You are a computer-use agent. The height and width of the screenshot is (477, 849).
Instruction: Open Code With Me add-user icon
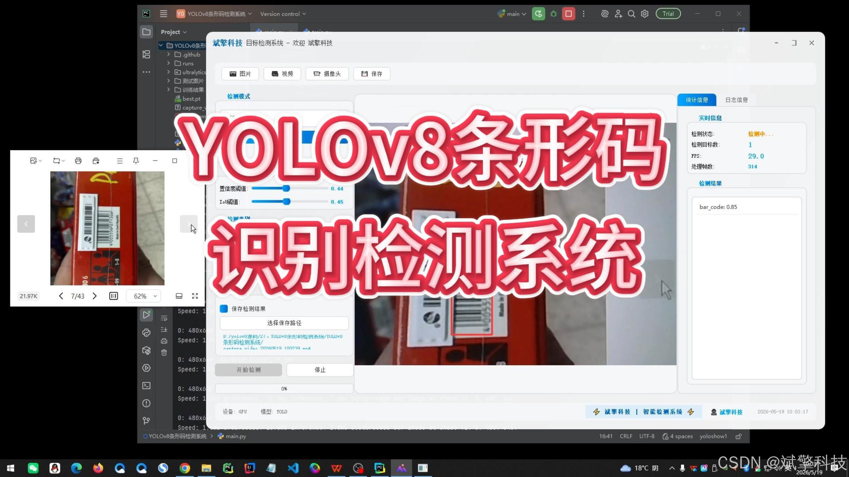(618, 14)
